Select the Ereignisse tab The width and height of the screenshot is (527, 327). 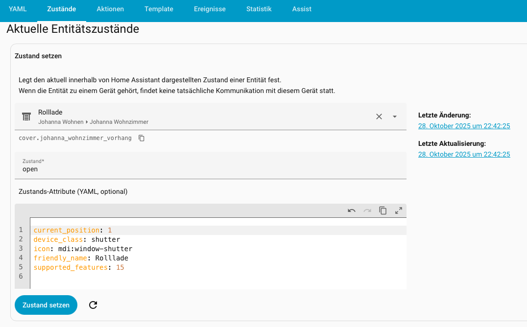[210, 9]
